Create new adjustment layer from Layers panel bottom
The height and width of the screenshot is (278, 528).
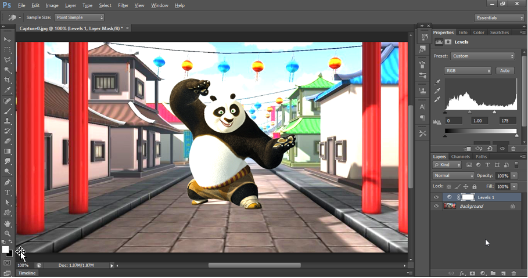[483, 273]
